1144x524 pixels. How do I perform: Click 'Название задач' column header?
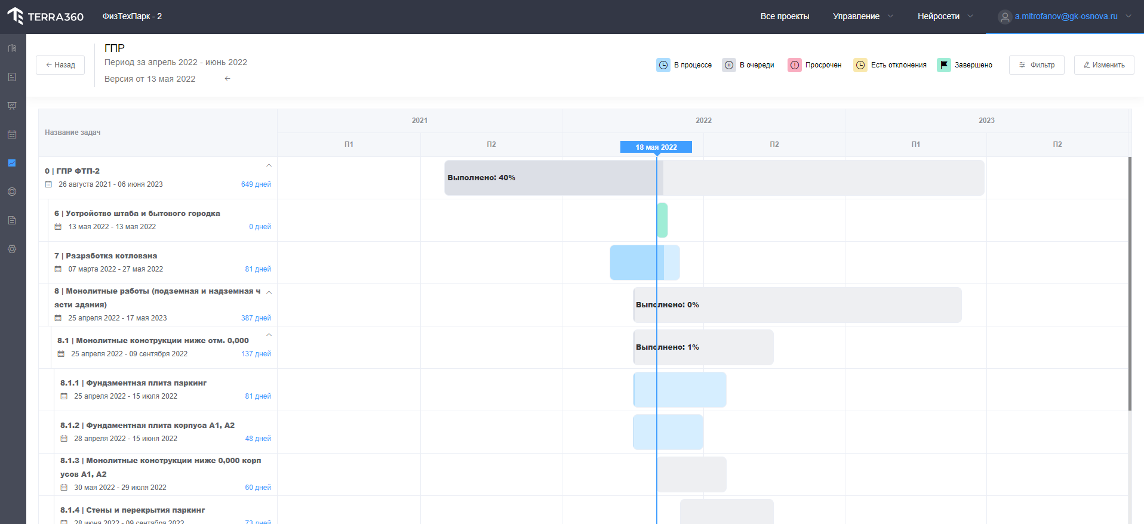(73, 132)
